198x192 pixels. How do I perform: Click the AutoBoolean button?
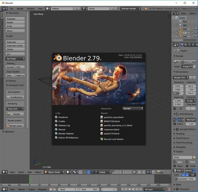(x=15, y=97)
